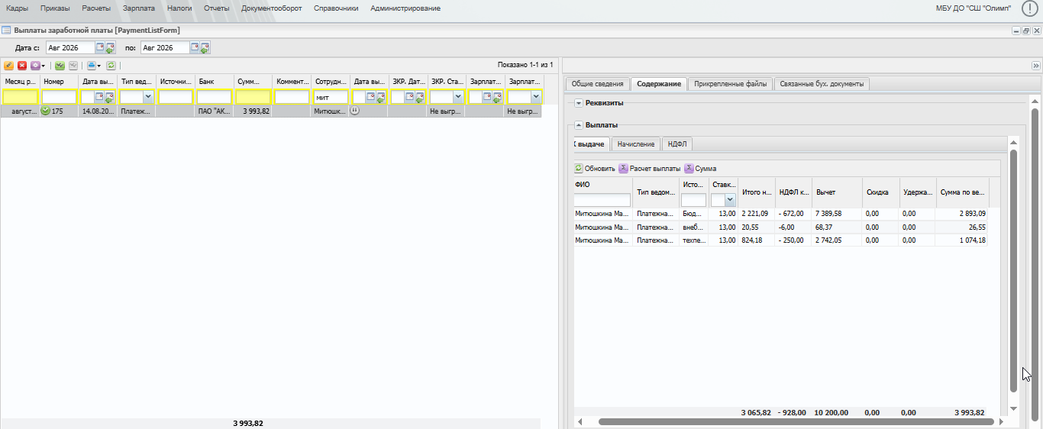Switch to Прикрепленные файлы tab

(x=729, y=84)
